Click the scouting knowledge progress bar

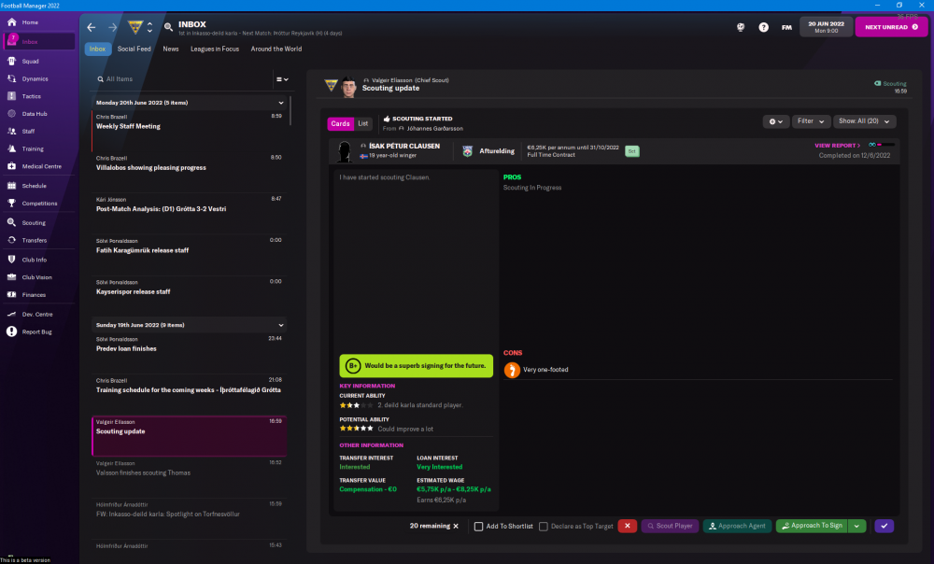(x=882, y=146)
